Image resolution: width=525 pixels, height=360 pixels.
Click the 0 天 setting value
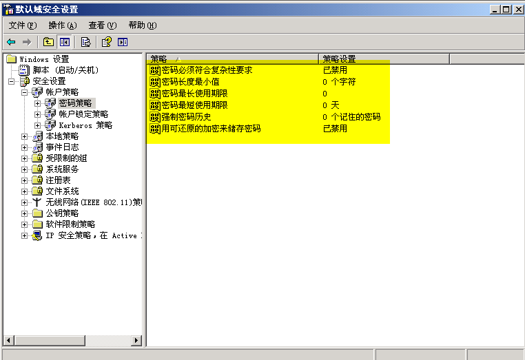tap(331, 105)
